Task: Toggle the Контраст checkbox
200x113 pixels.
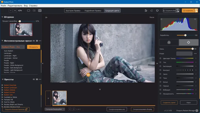Action: tap(160, 70)
